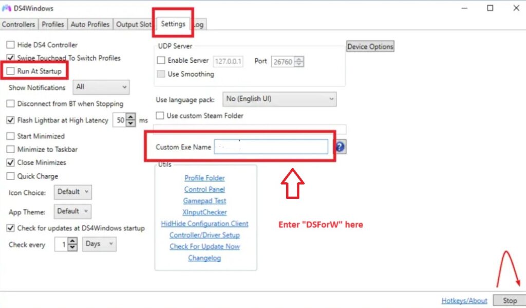Decrease Check every value

tap(72, 248)
